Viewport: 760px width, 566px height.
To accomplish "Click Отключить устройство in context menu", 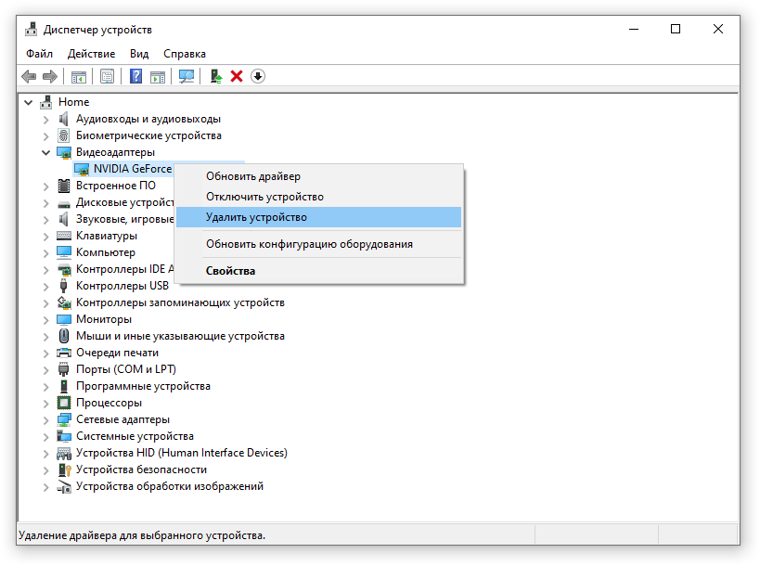I will 264,197.
